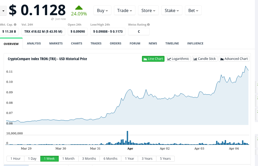The width and height of the screenshot is (258, 166).
Task: Select the Line Chart view
Action: point(153,59)
